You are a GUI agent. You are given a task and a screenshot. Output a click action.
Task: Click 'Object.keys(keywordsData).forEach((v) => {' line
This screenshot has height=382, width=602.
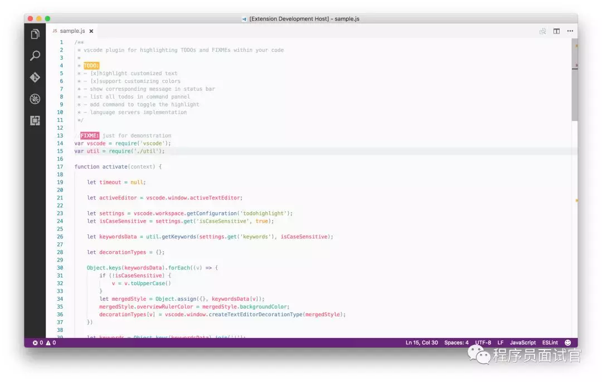(152, 268)
